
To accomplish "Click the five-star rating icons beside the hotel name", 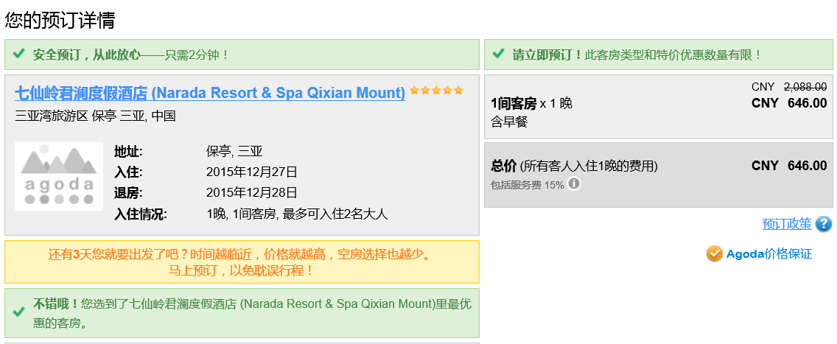I will pos(437,91).
